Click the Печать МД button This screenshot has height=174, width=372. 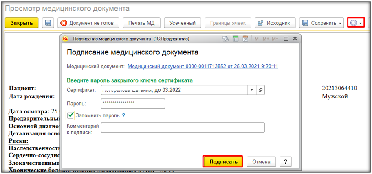142,23
